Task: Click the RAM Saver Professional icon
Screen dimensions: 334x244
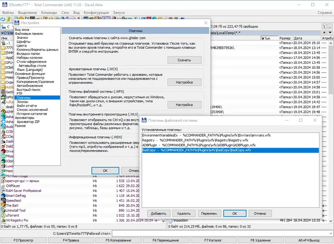Action: (3, 191)
